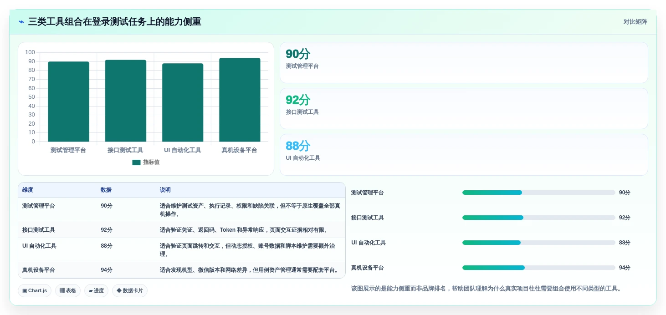Click the 94分 value after the progress bar
This screenshot has width=666, height=315.
pyautogui.click(x=625, y=268)
